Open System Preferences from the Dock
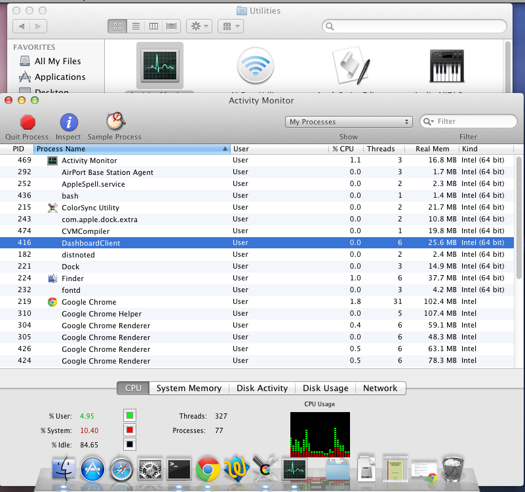525x492 pixels. pyautogui.click(x=151, y=469)
